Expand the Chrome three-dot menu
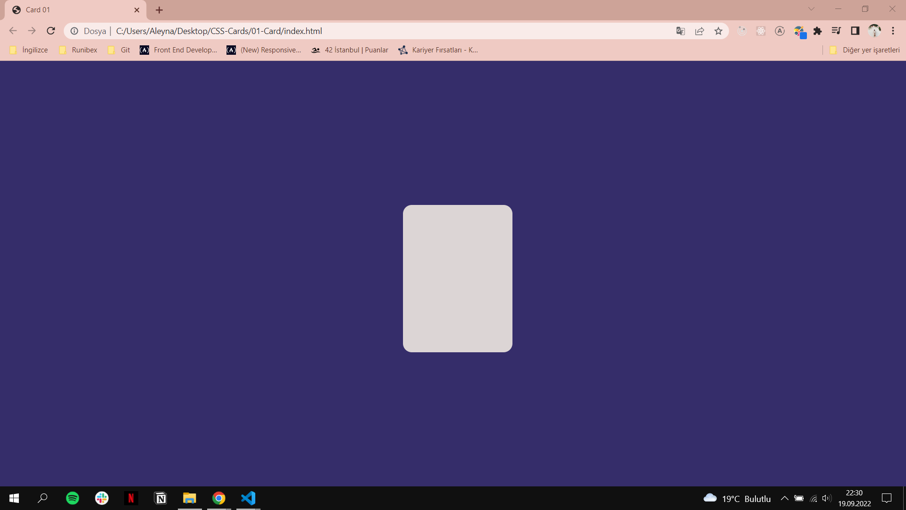906x510 pixels. coord(893,31)
